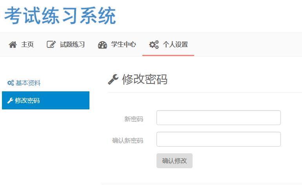Click the gears icon beside 基本资料

click(11, 83)
